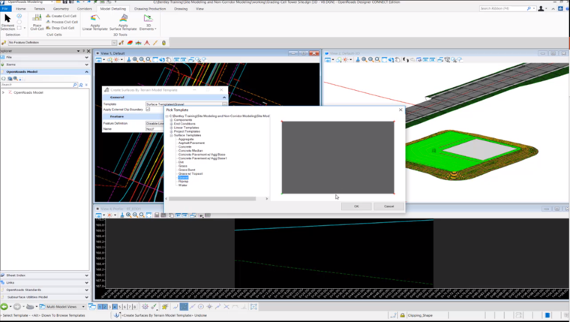Screen dimensions: 570x322
Task: Click the highlighted blue snap mode icon
Action: tap(184, 307)
